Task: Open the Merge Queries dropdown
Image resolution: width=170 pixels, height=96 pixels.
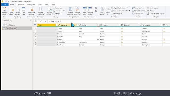Action: click(x=138, y=8)
